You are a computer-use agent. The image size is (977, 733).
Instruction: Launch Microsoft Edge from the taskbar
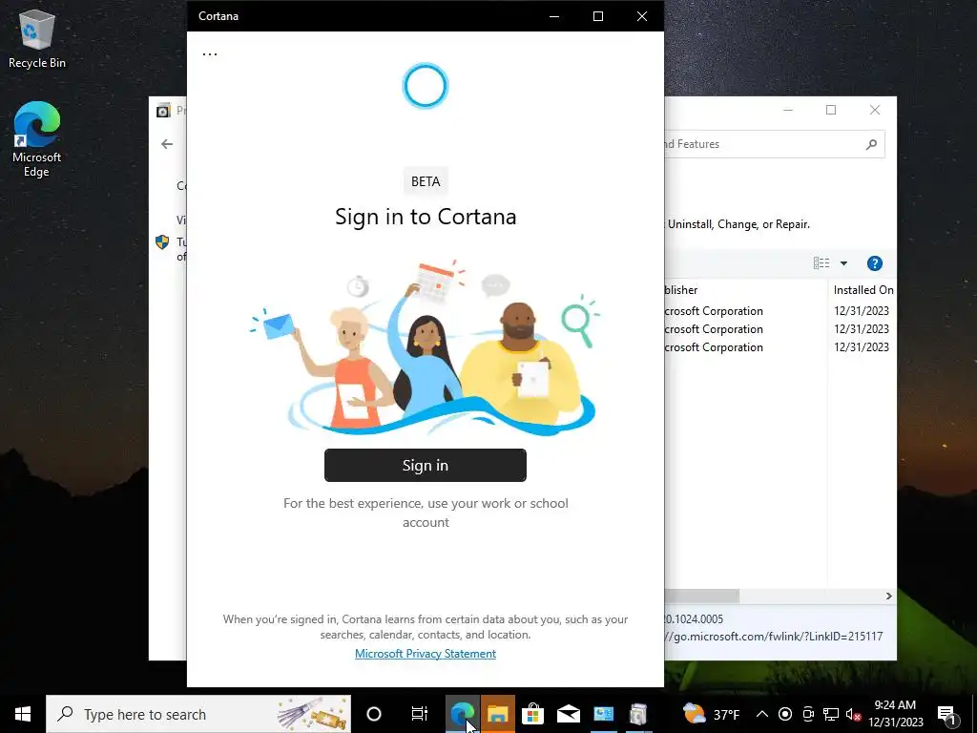(463, 714)
